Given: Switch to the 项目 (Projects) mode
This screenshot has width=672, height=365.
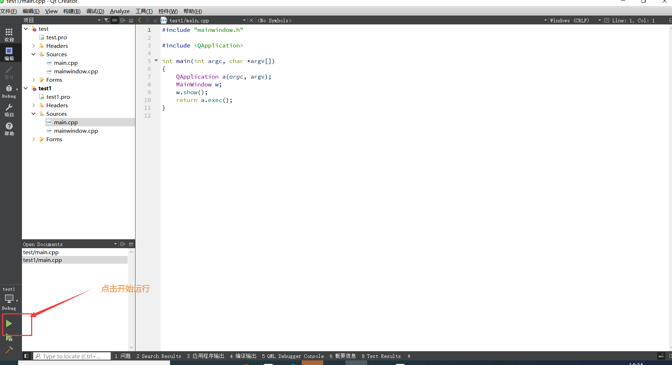Looking at the screenshot, I should [10, 110].
